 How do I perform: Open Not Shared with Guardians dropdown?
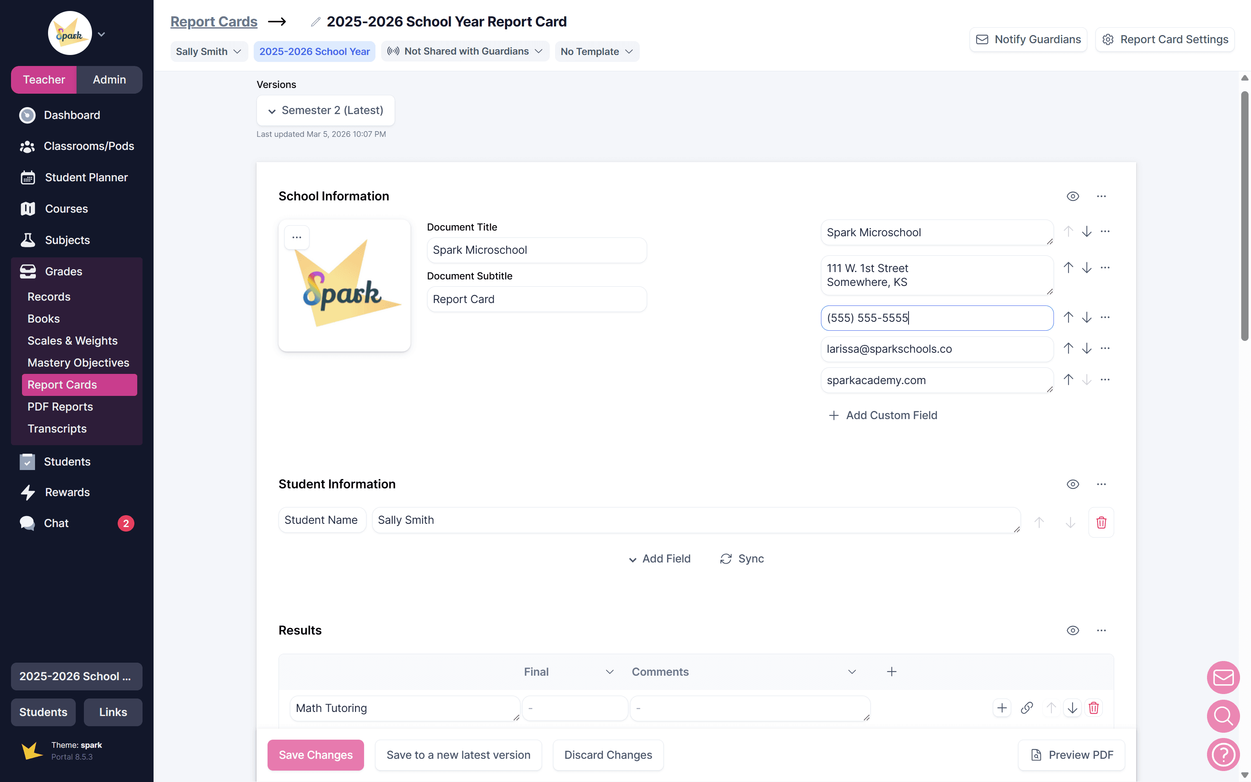pos(465,51)
